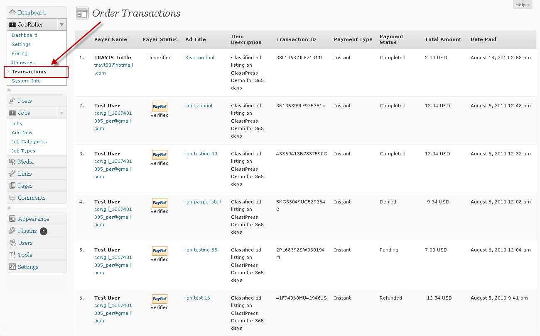Click the Posts pushpin icon
Image resolution: width=540 pixels, height=336 pixels.
coord(12,101)
